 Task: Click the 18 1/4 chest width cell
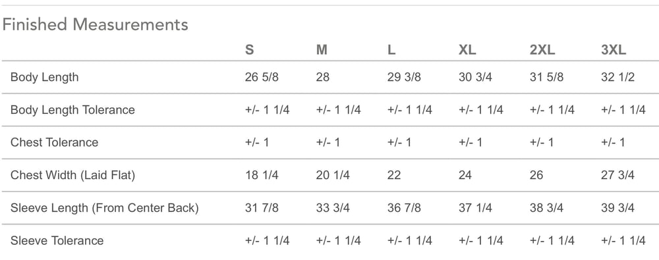pos(262,175)
